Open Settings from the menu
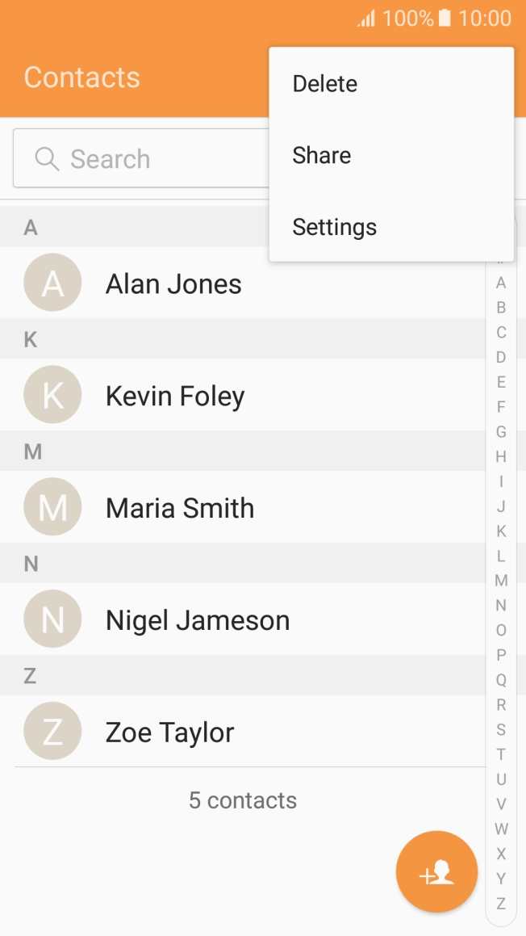This screenshot has width=526, height=936. tap(334, 227)
